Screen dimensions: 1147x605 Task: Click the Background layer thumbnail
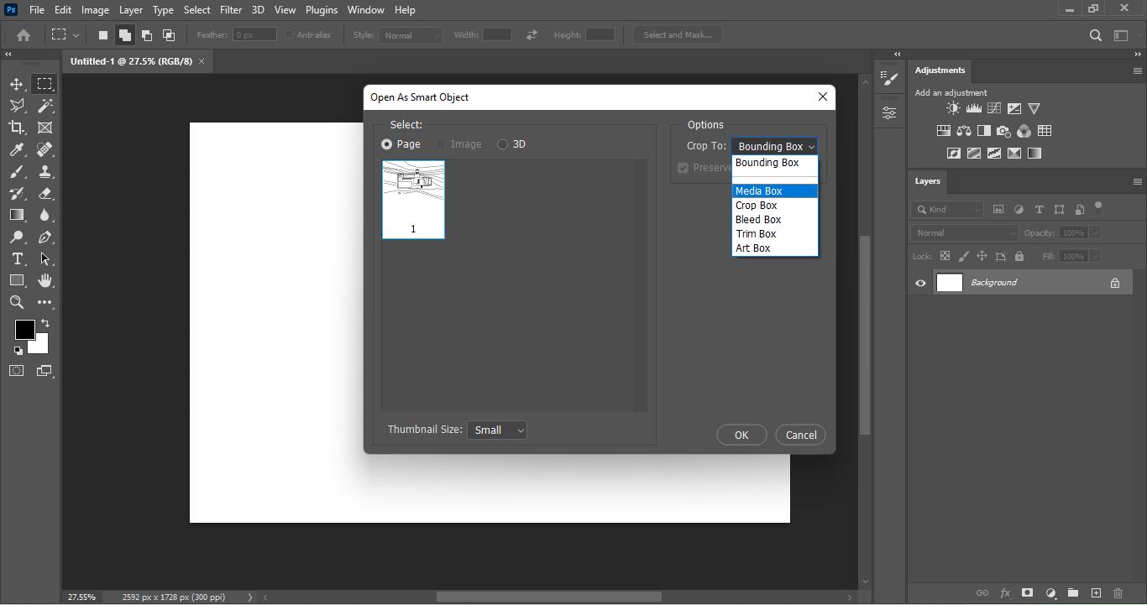click(x=950, y=283)
